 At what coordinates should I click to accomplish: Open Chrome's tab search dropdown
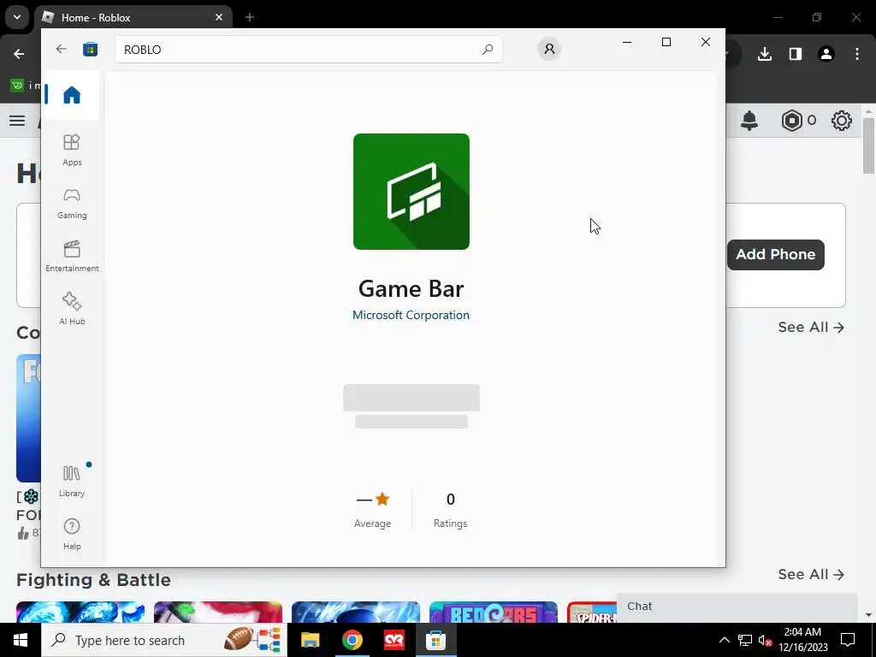(x=17, y=17)
